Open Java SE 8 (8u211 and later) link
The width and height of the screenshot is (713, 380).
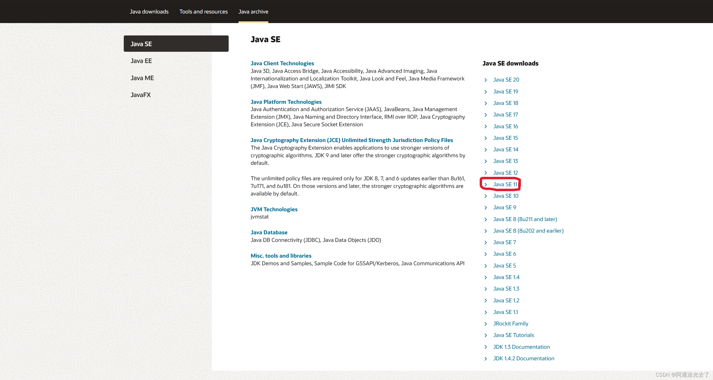(525, 219)
